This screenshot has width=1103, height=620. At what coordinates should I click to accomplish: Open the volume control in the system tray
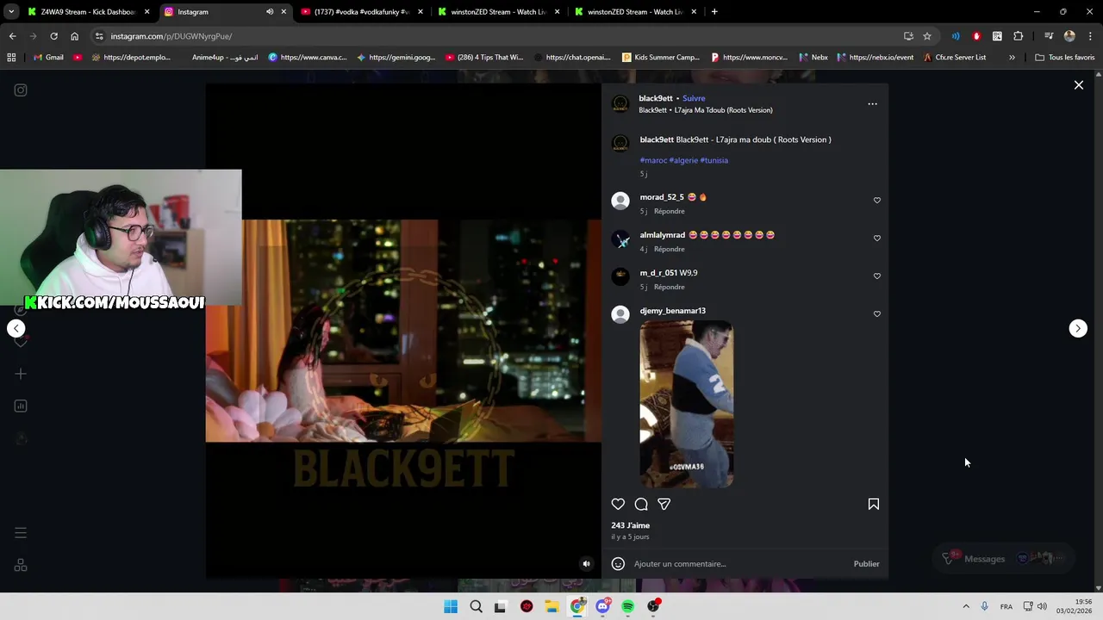tap(1042, 606)
